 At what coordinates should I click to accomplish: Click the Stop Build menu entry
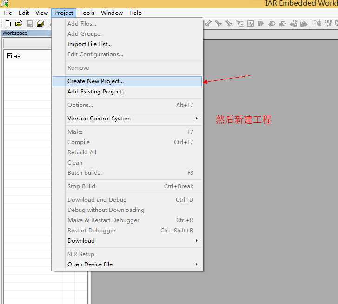point(127,186)
